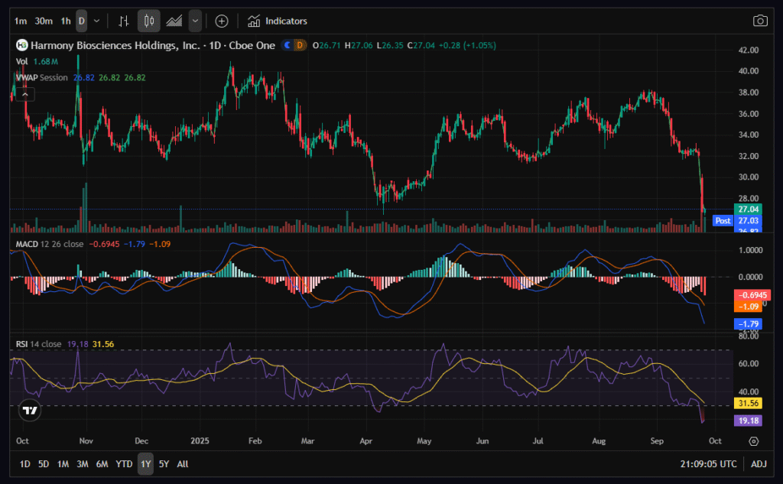
Task: Switch to the area chart style icon
Action: pos(174,21)
